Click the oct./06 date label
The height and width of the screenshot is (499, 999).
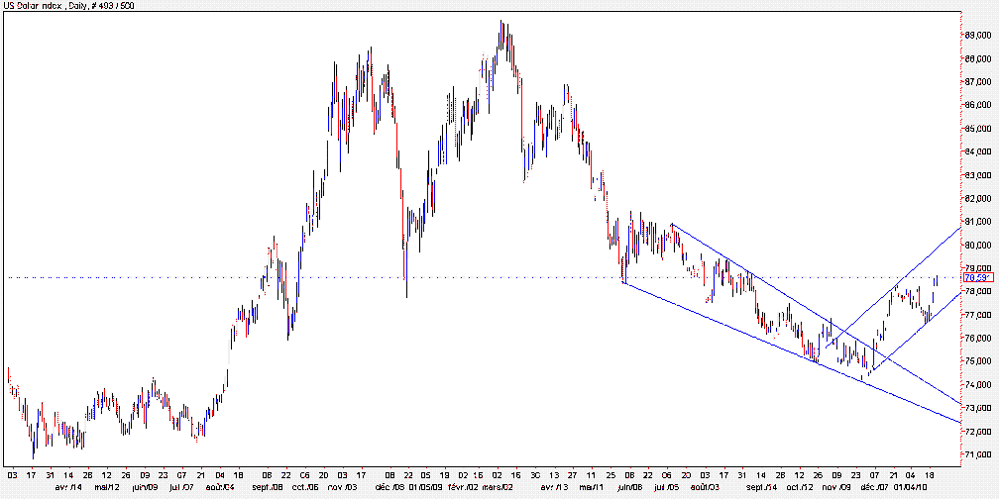(x=304, y=487)
